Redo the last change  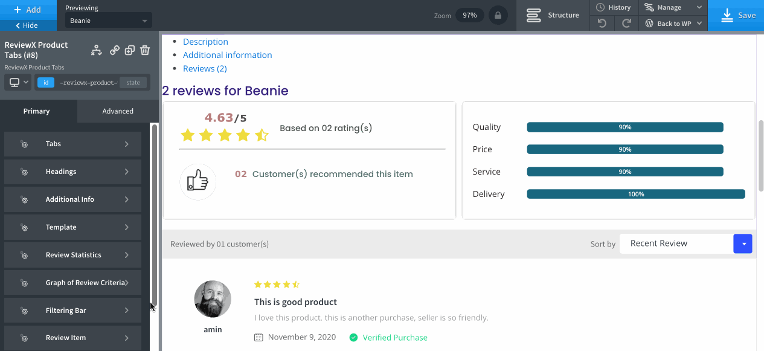pyautogui.click(x=626, y=24)
